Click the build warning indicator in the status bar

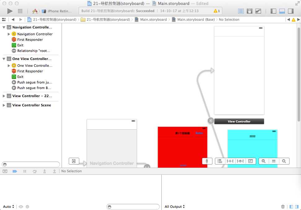(216, 11)
